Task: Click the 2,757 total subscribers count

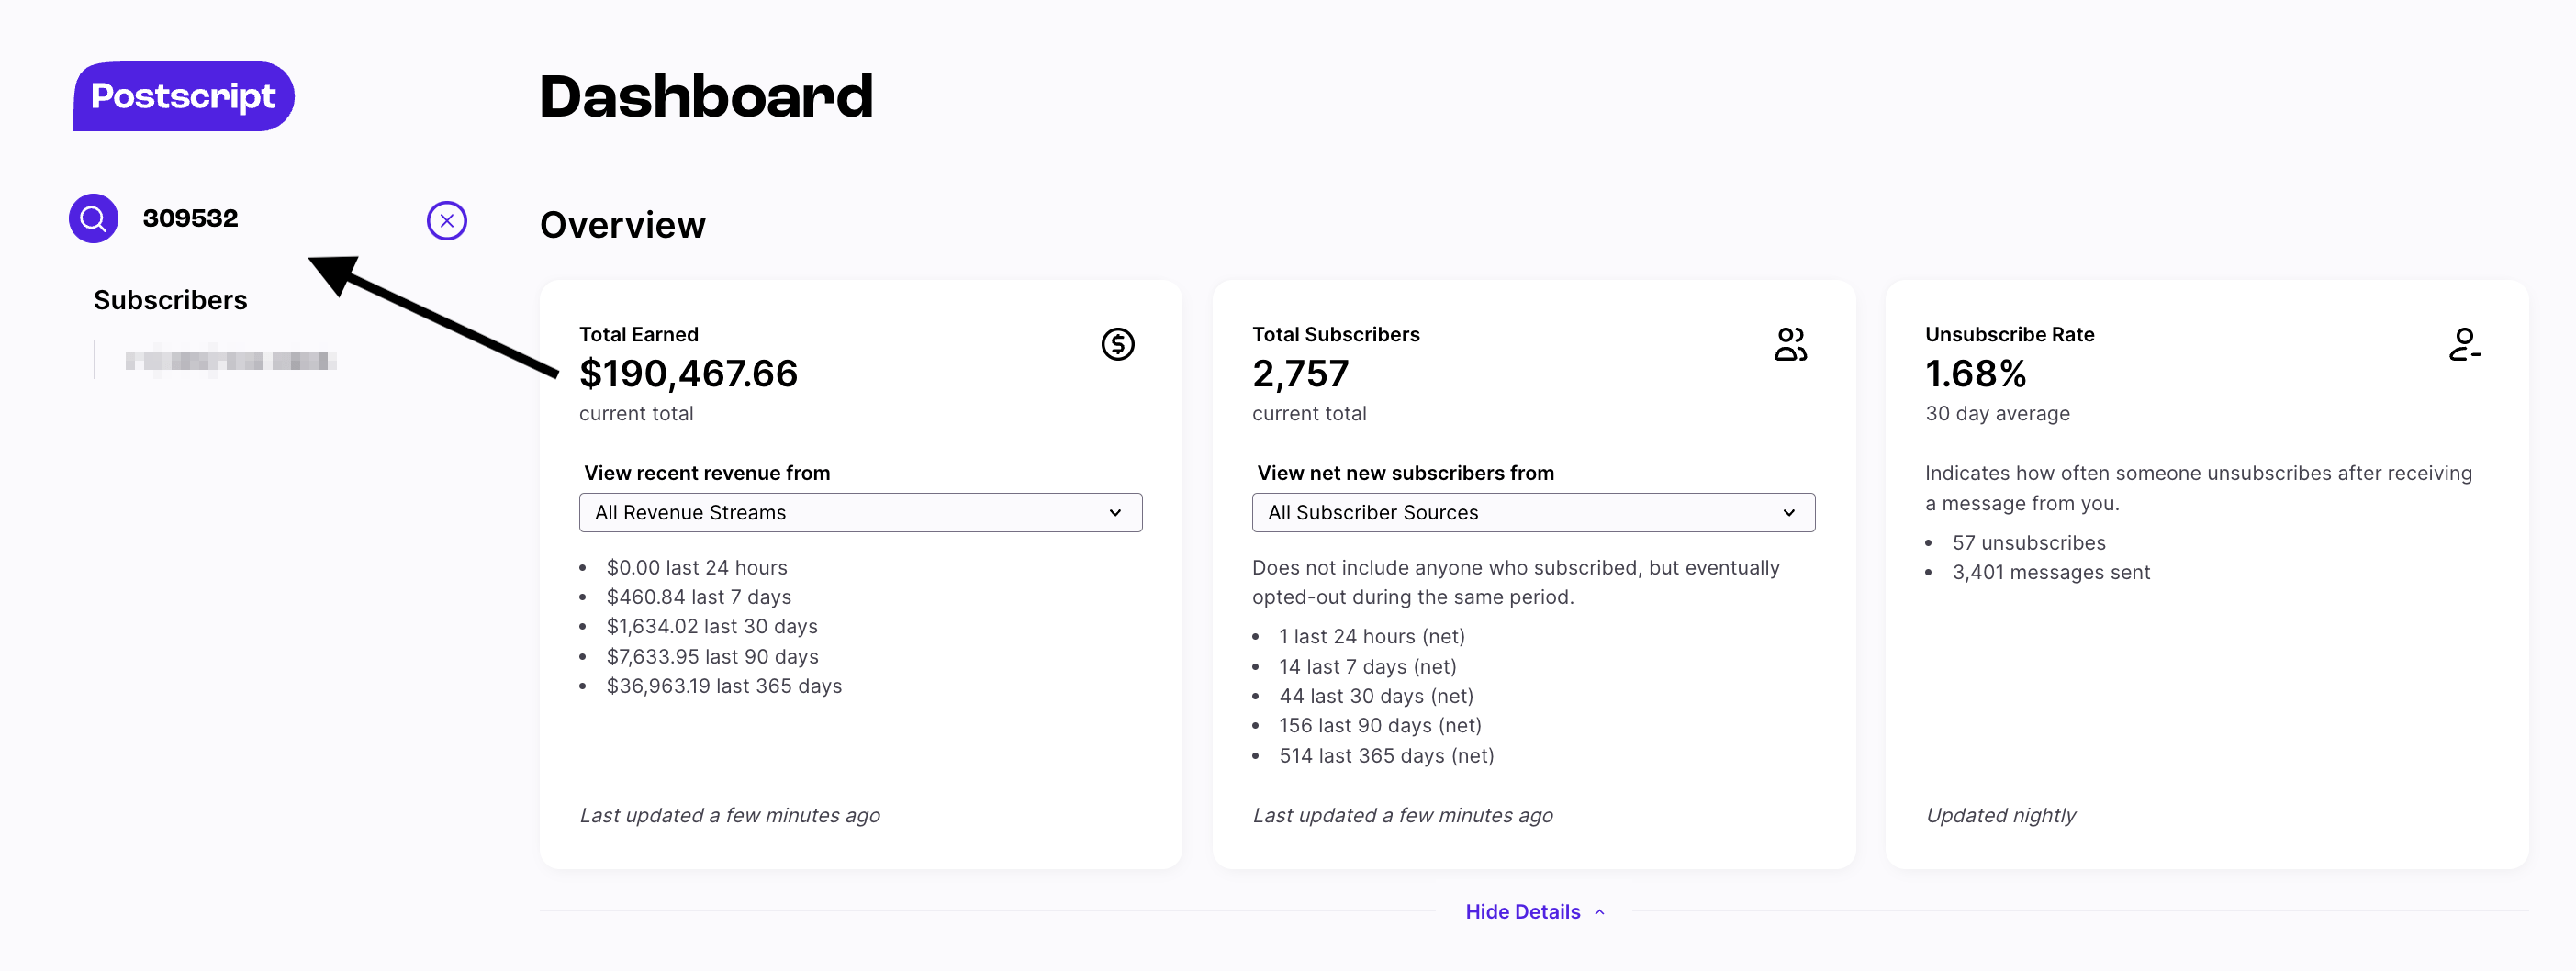Action: point(1300,374)
